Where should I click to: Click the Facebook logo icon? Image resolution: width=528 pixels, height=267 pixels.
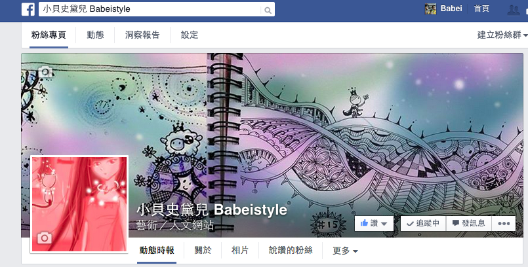tap(28, 9)
